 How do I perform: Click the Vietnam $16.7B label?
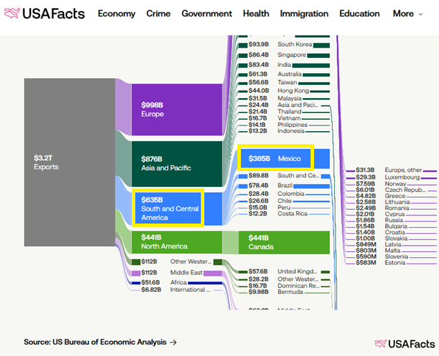point(275,118)
